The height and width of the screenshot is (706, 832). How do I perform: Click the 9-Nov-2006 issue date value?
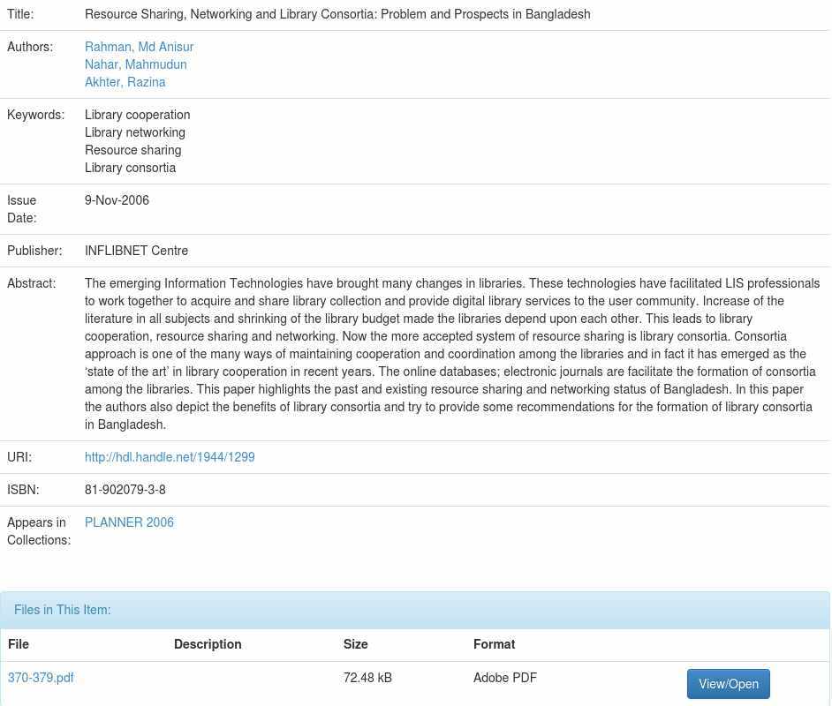coord(117,200)
